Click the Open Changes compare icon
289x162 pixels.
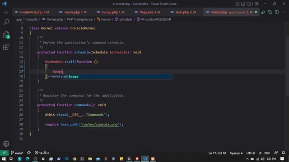tap(270, 12)
